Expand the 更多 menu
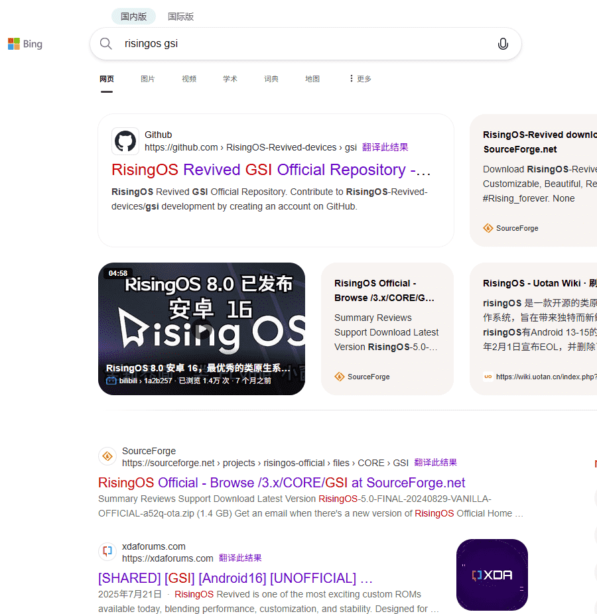This screenshot has width=597, height=614. coord(360,79)
